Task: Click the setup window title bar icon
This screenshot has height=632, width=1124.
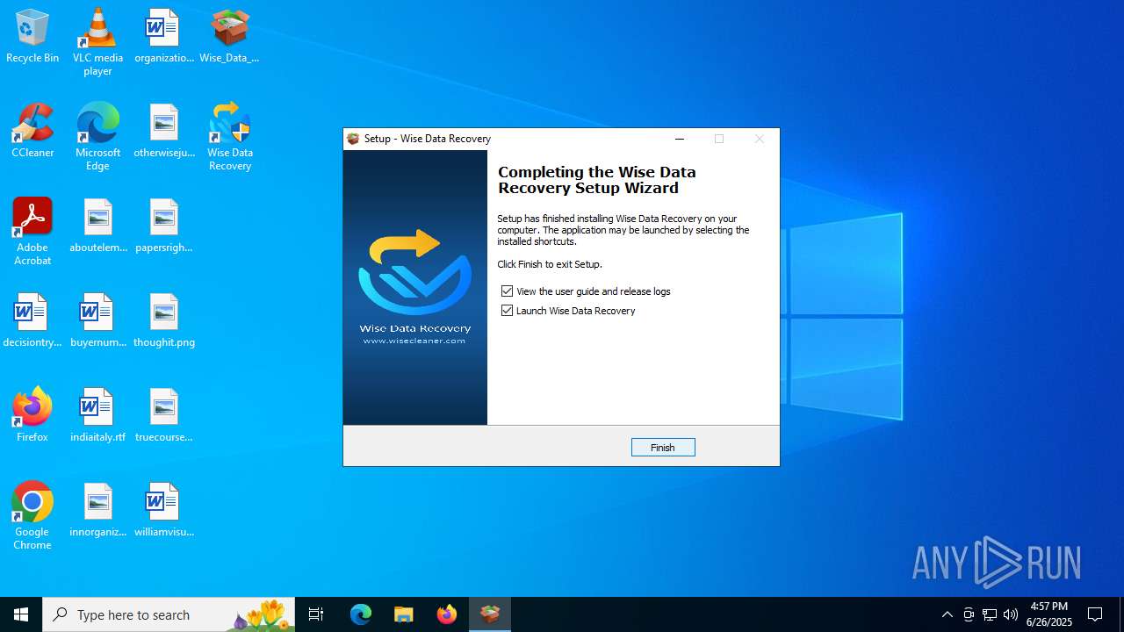Action: point(353,139)
